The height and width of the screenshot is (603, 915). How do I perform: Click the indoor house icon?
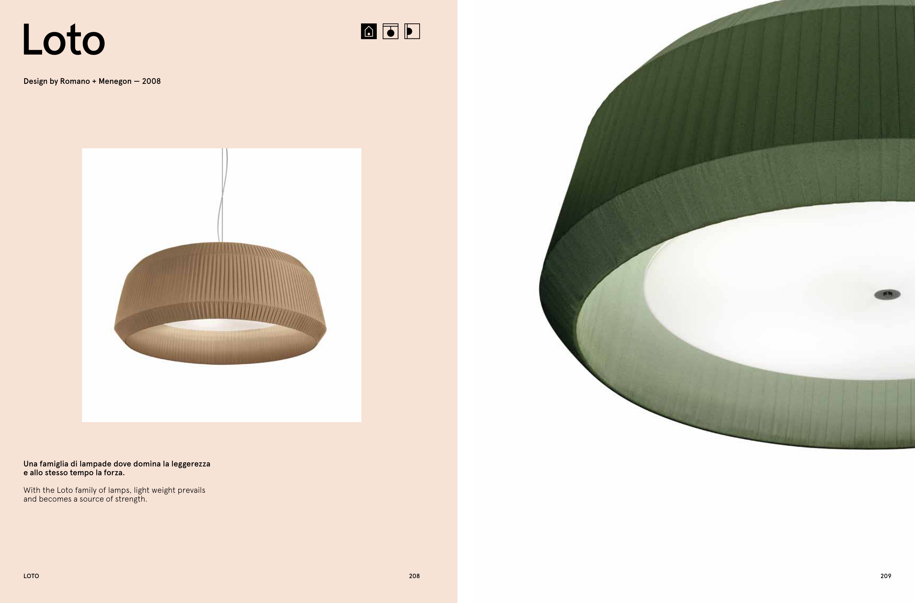point(368,31)
